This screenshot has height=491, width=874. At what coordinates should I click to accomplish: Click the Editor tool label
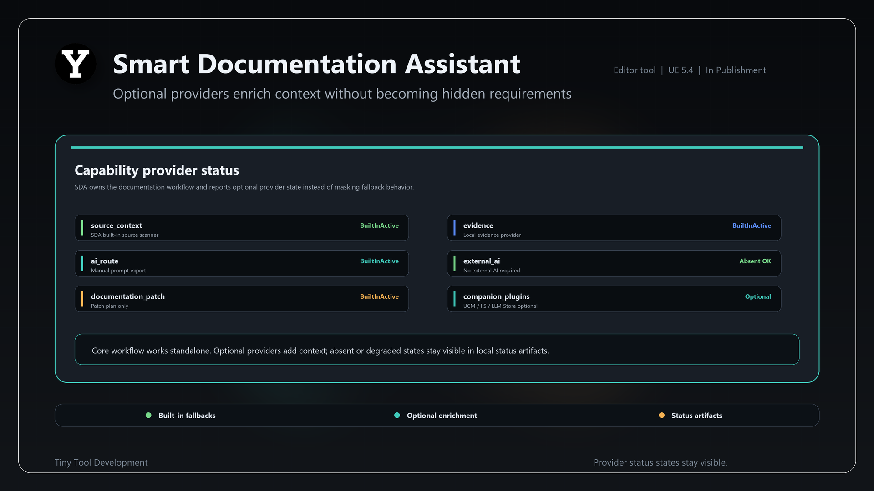(635, 70)
